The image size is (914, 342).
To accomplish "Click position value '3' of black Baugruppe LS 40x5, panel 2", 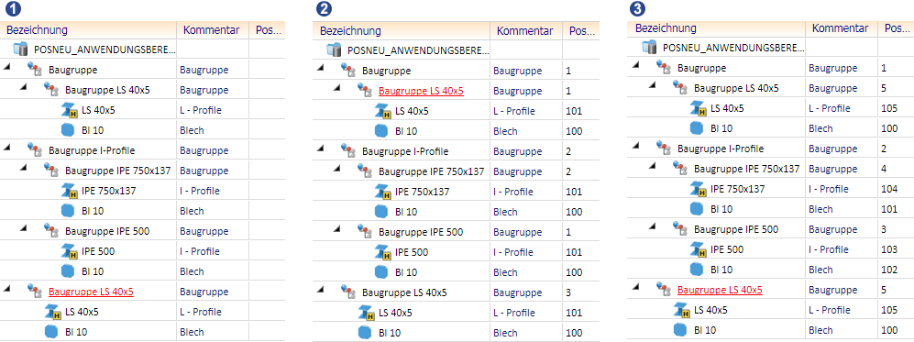I will tap(568, 292).
